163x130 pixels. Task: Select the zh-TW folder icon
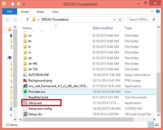(x=25, y=69)
